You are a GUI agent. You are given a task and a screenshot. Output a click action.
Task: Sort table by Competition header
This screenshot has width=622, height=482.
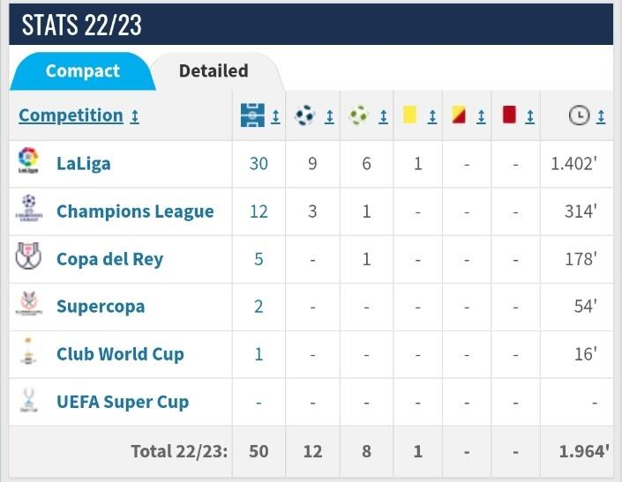(71, 115)
